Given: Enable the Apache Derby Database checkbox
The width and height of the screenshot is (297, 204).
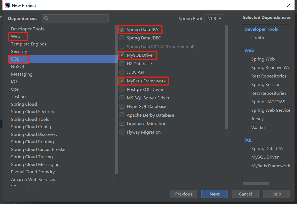Looking at the screenshot, I should pyautogui.click(x=122, y=115).
